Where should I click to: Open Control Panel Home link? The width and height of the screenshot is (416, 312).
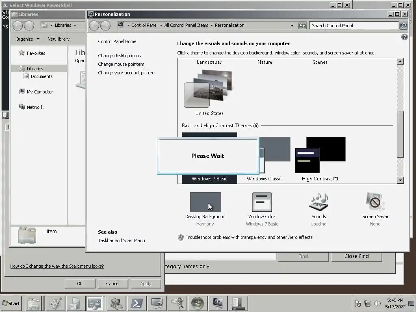pos(117,41)
